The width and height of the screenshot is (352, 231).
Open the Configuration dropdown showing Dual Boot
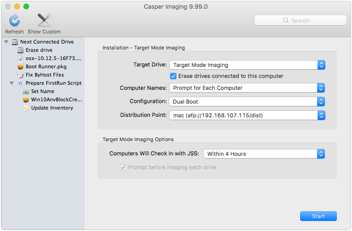click(247, 102)
